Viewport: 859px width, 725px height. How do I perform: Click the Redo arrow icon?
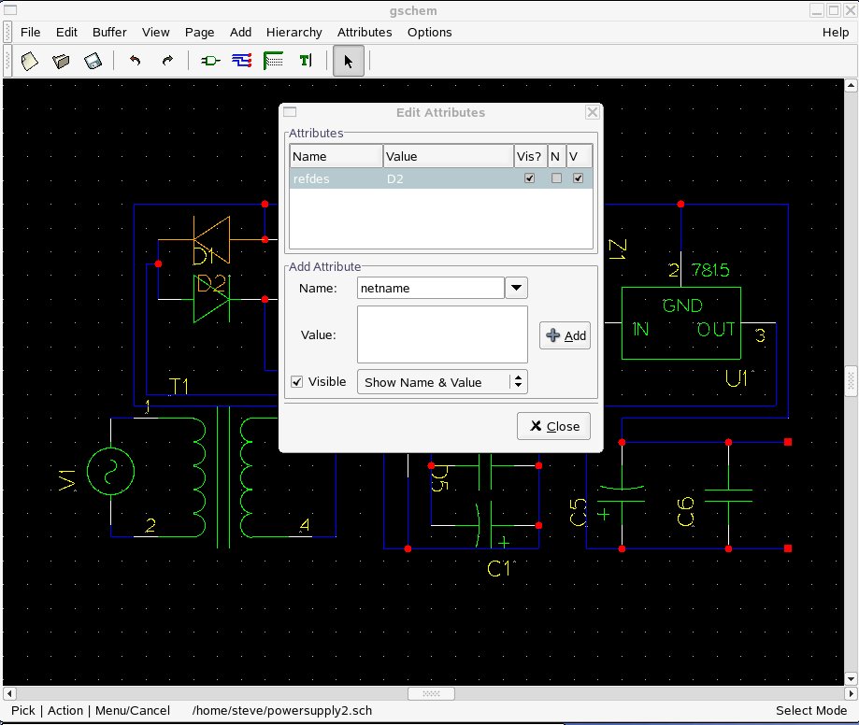(167, 62)
